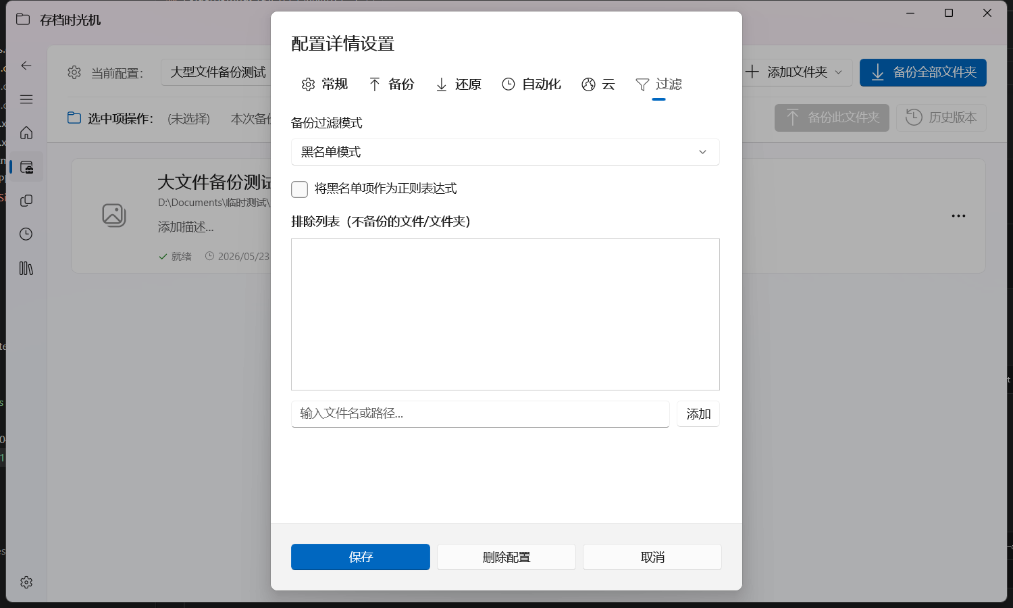Select the 过滤 tab
1013x608 pixels.
(659, 84)
